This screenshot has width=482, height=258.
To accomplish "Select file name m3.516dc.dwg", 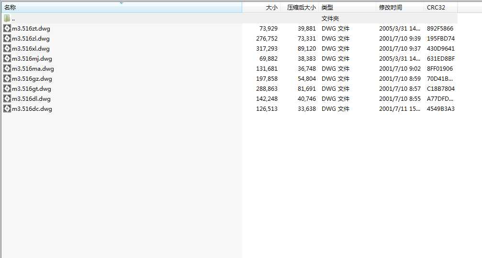I will pyautogui.click(x=32, y=108).
